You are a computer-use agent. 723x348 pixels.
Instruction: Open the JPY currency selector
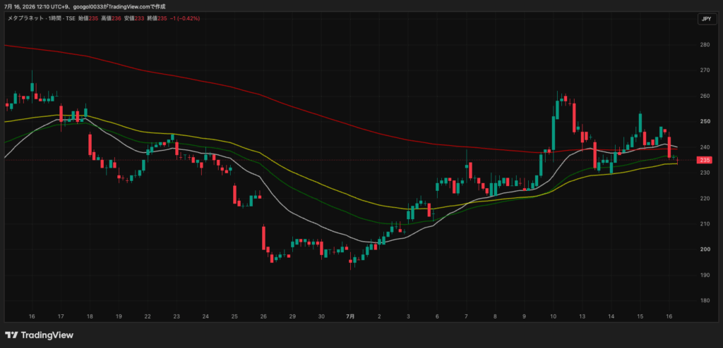(706, 19)
